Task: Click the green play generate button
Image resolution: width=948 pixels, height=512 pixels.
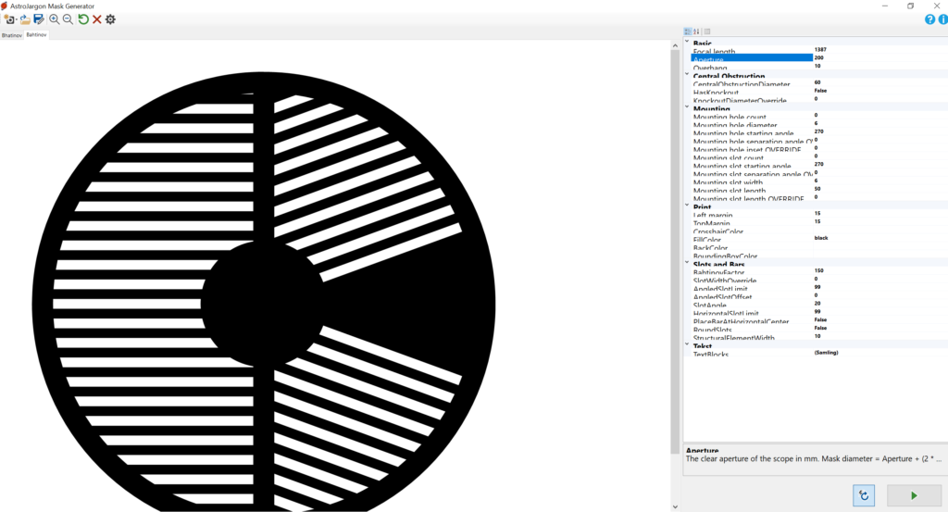Action: point(914,495)
